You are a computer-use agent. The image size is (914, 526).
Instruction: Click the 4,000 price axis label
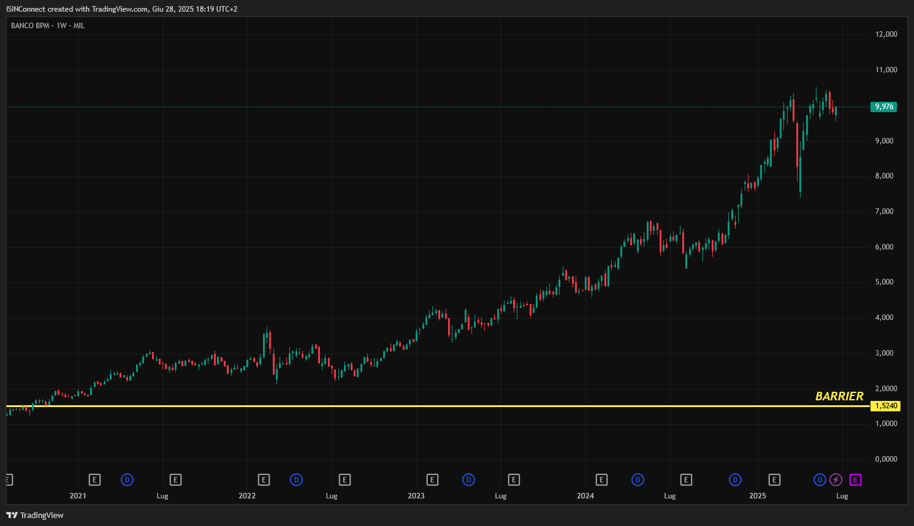[x=884, y=318]
